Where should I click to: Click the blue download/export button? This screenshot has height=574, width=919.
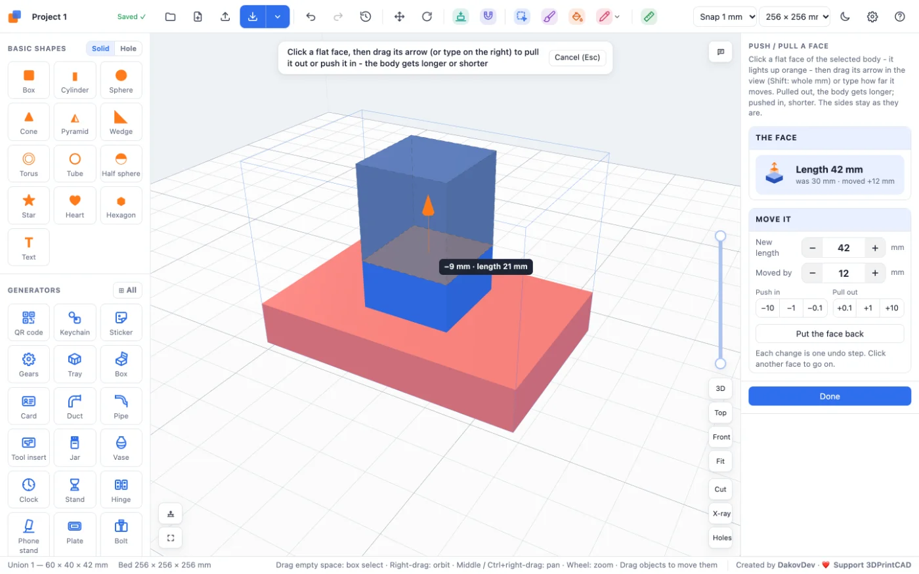[x=253, y=16]
